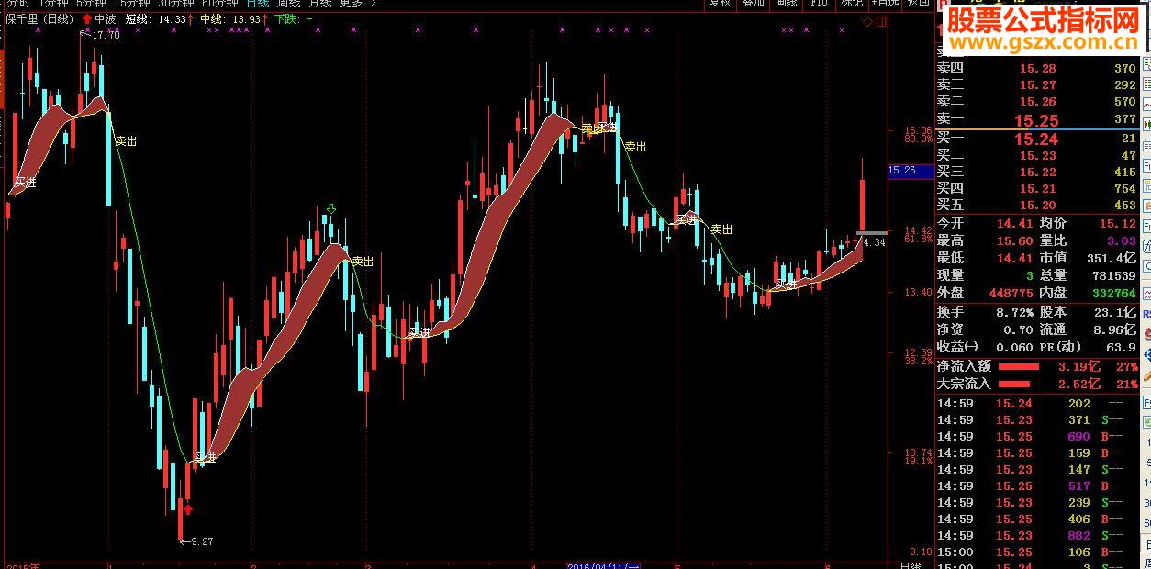Click the 返回 back button
Screen dimensions: 1151x569
click(918, 3)
